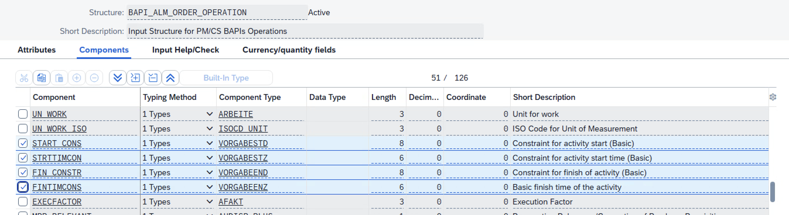Expand Typing Method dropdown for FIN_CONSTR
The width and height of the screenshot is (789, 215).
coord(209,173)
